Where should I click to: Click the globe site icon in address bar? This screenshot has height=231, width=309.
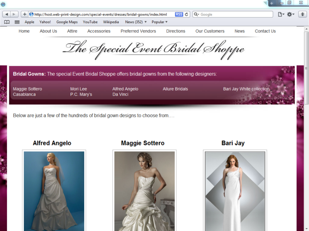click(31, 14)
